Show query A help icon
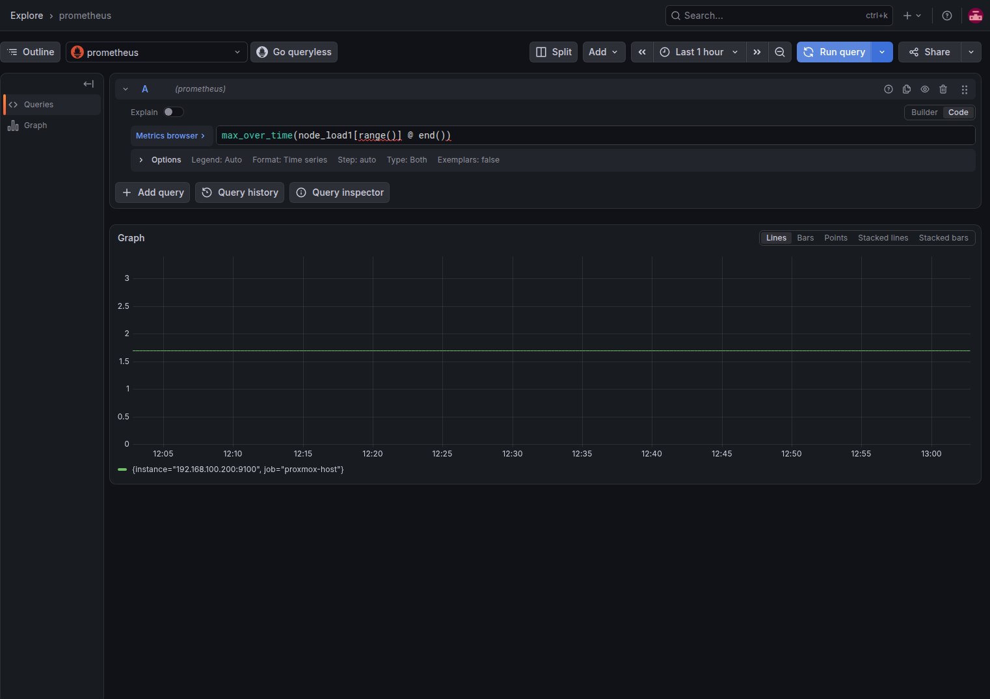This screenshot has width=990, height=699. [889, 89]
